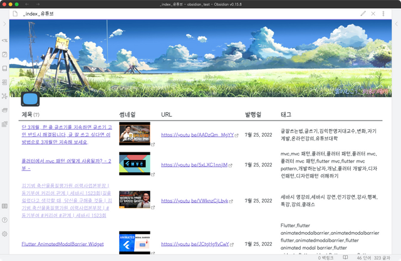Click external link icon under MVC thumbnail
This screenshot has width=401, height=261.
point(153,174)
